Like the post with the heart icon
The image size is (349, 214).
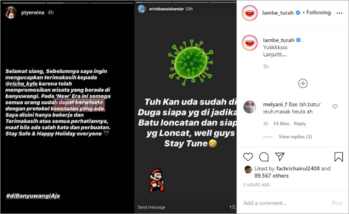pyautogui.click(x=248, y=157)
